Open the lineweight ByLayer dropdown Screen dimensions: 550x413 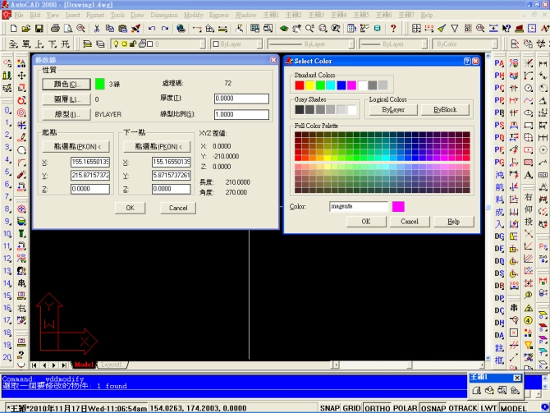tap(424, 44)
